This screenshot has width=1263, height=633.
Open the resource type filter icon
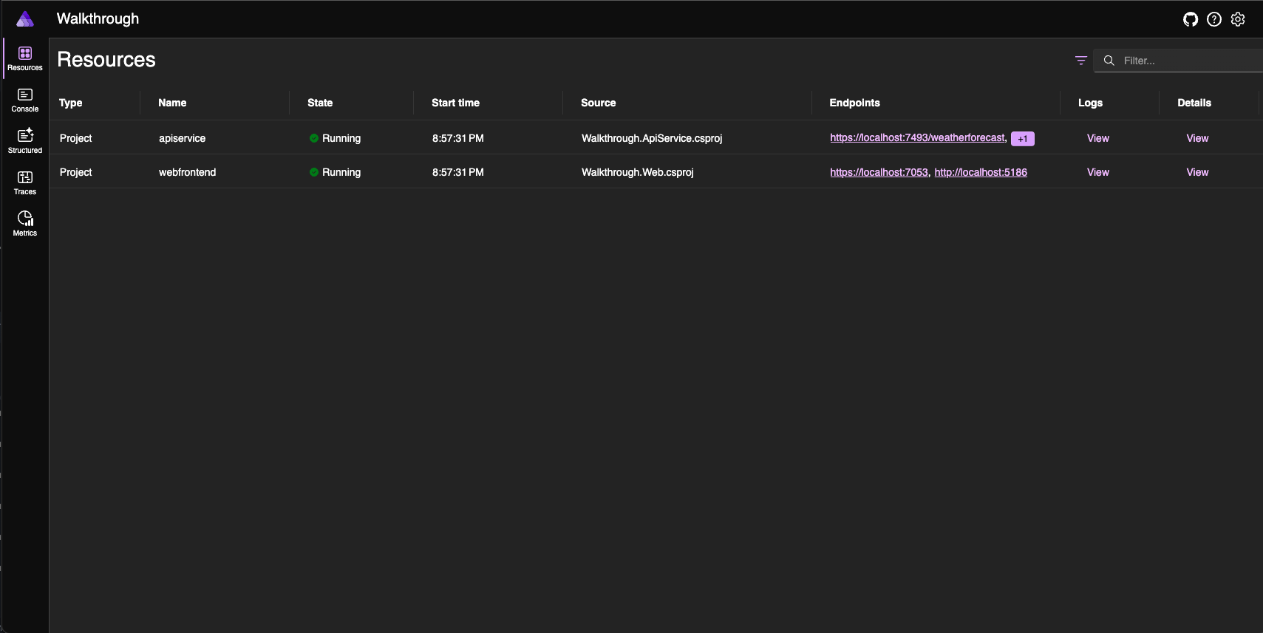point(1081,61)
